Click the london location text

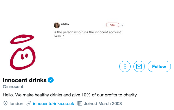tap(17, 104)
